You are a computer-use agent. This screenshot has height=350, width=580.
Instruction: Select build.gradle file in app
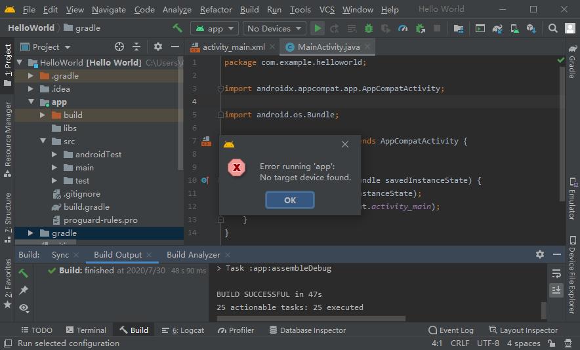coord(87,207)
